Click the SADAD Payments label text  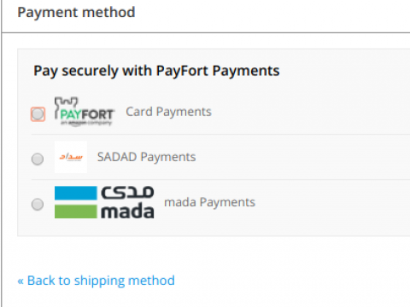tap(146, 157)
